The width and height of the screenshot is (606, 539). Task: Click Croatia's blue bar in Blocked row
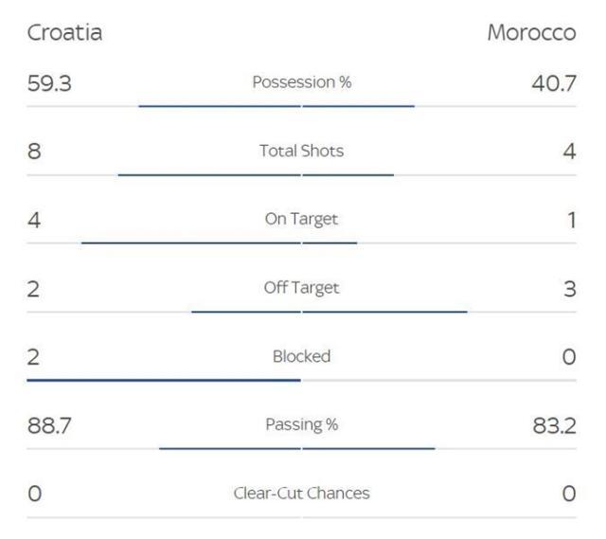click(x=163, y=380)
